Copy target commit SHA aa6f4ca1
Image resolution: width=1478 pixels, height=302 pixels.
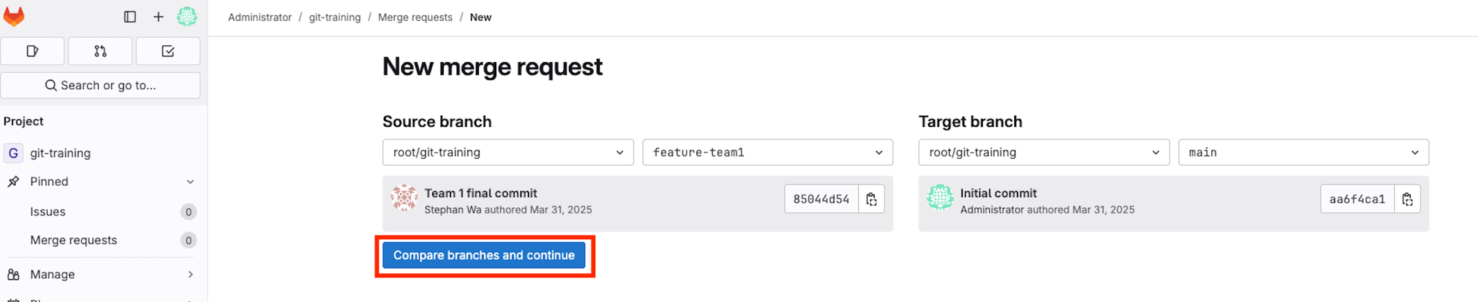click(1408, 199)
